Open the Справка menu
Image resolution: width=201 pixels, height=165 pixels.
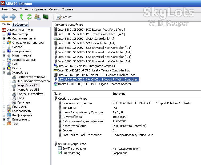coord(68,9)
